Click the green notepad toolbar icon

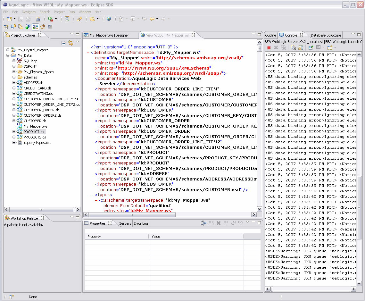click(x=67, y=19)
